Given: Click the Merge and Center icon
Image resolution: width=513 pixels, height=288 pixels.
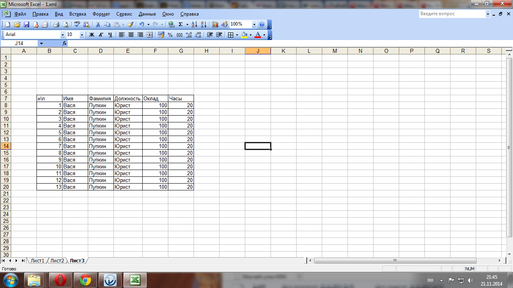Looking at the screenshot, I should tap(149, 35).
